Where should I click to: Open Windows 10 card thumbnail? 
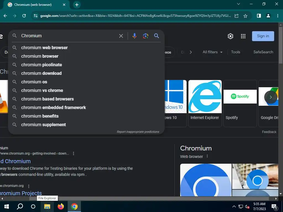(175, 97)
